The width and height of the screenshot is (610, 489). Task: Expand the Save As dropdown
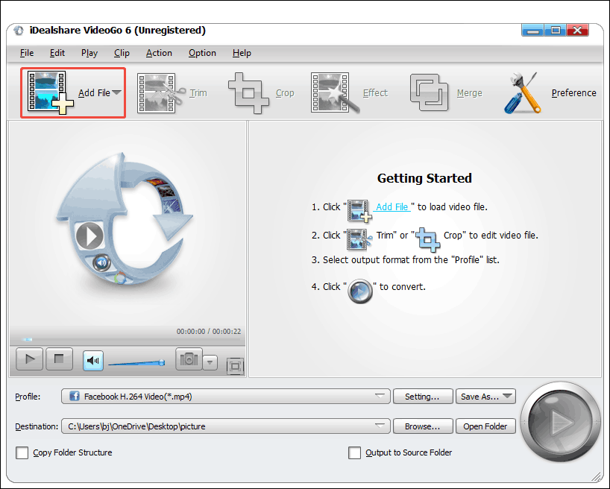(x=506, y=397)
